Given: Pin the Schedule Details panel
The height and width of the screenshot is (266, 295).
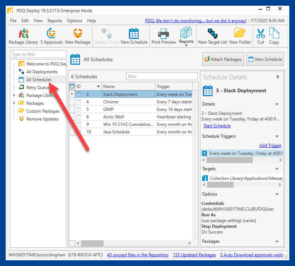Looking at the screenshot, I should pyautogui.click(x=277, y=77).
